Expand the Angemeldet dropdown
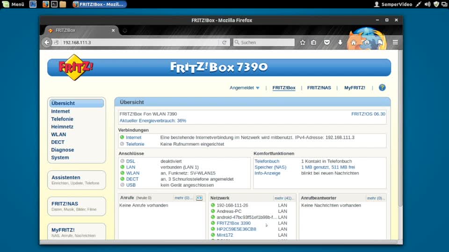The image size is (449, 252). [x=244, y=88]
